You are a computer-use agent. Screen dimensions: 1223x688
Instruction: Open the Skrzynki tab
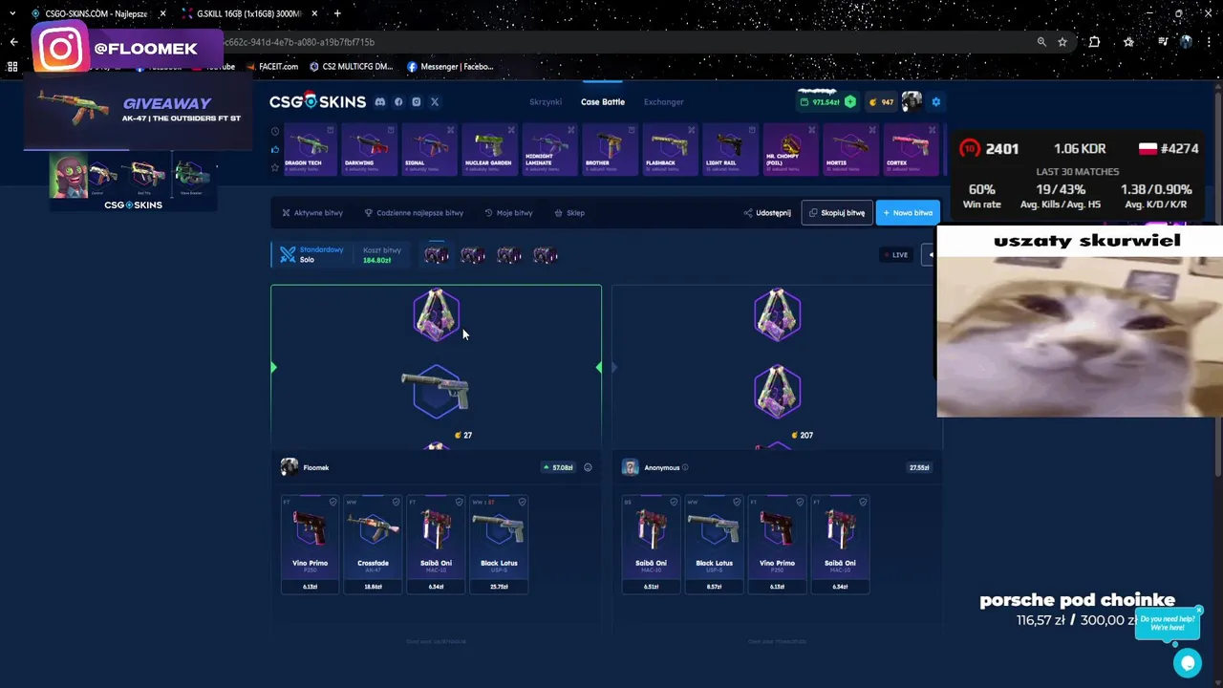[546, 102]
